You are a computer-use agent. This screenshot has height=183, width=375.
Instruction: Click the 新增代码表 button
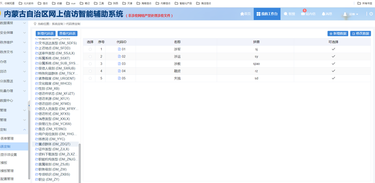pos(45,34)
